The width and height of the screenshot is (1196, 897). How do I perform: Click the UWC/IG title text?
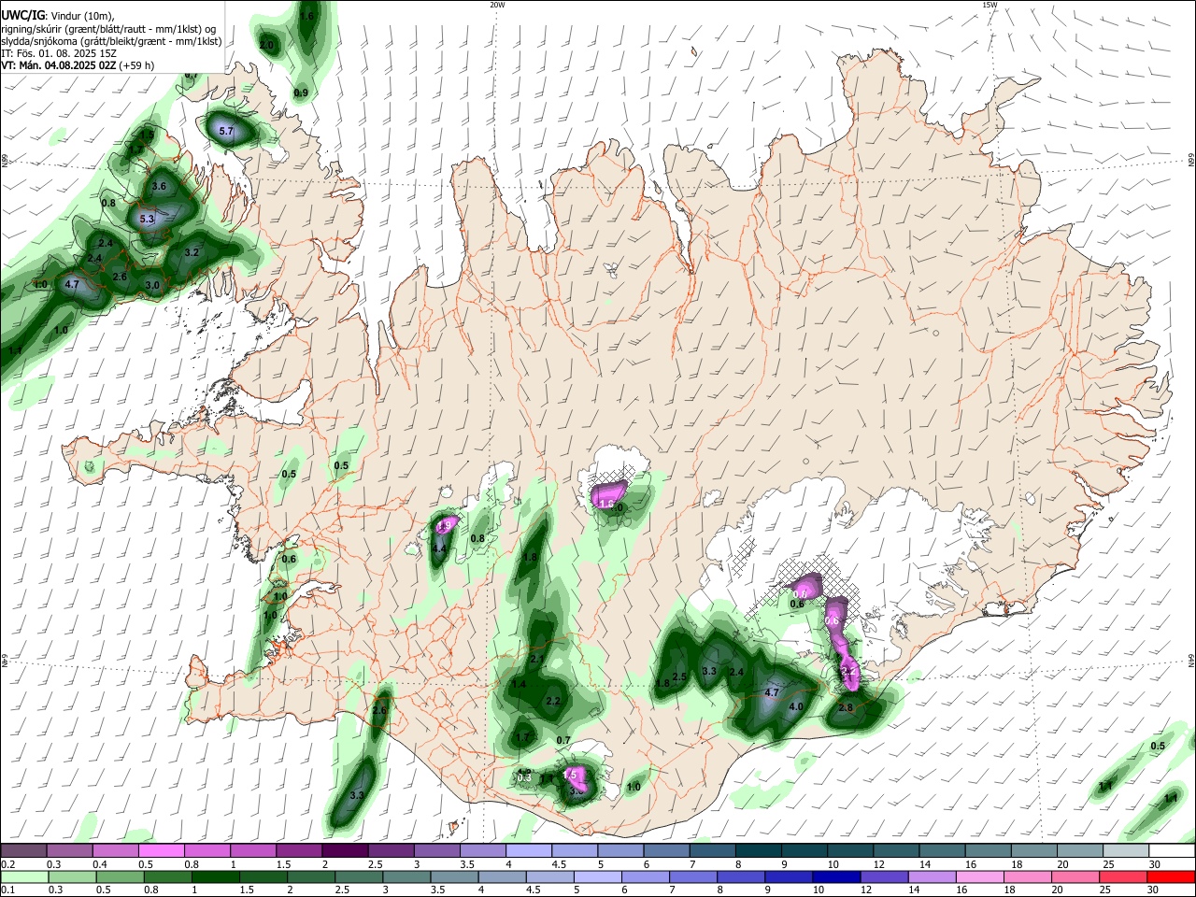pyautogui.click(x=22, y=16)
